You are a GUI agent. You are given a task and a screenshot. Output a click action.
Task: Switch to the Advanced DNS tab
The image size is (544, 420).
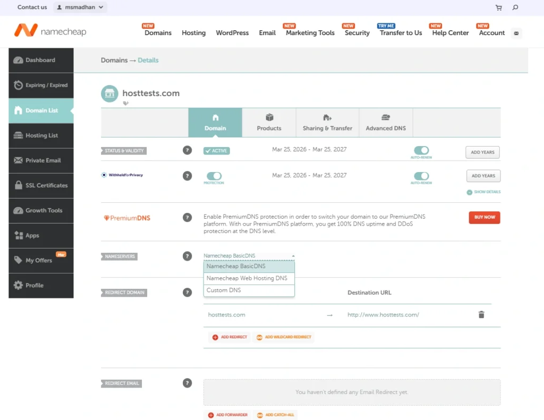coord(386,123)
